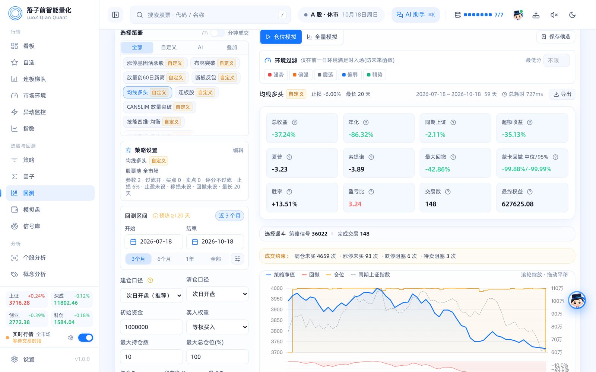The height and width of the screenshot is (372, 596).
Task: Click the 导出 export button
Action: [562, 94]
